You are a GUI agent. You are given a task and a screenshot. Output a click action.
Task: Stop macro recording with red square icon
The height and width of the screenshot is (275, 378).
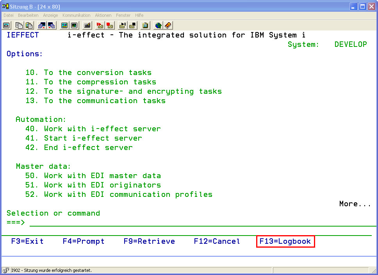pos(110,25)
